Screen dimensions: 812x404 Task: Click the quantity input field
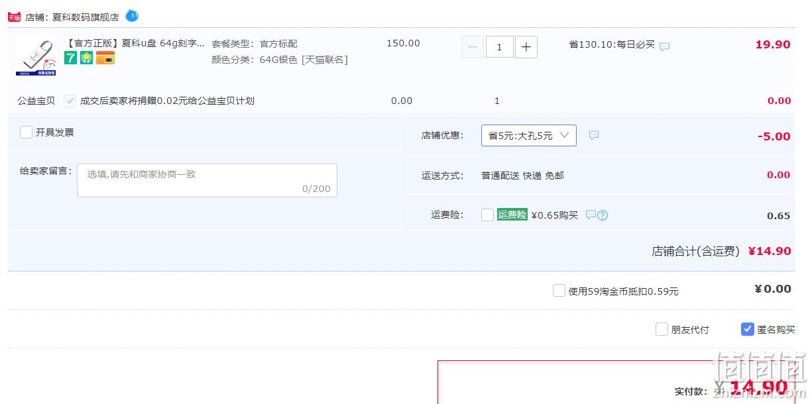pos(499,47)
